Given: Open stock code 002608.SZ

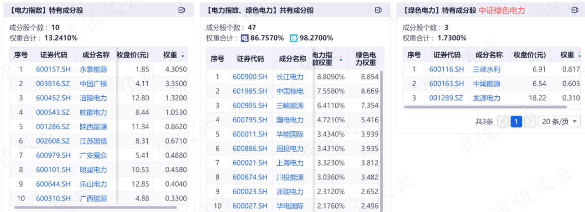Looking at the screenshot, I should click(x=53, y=141).
